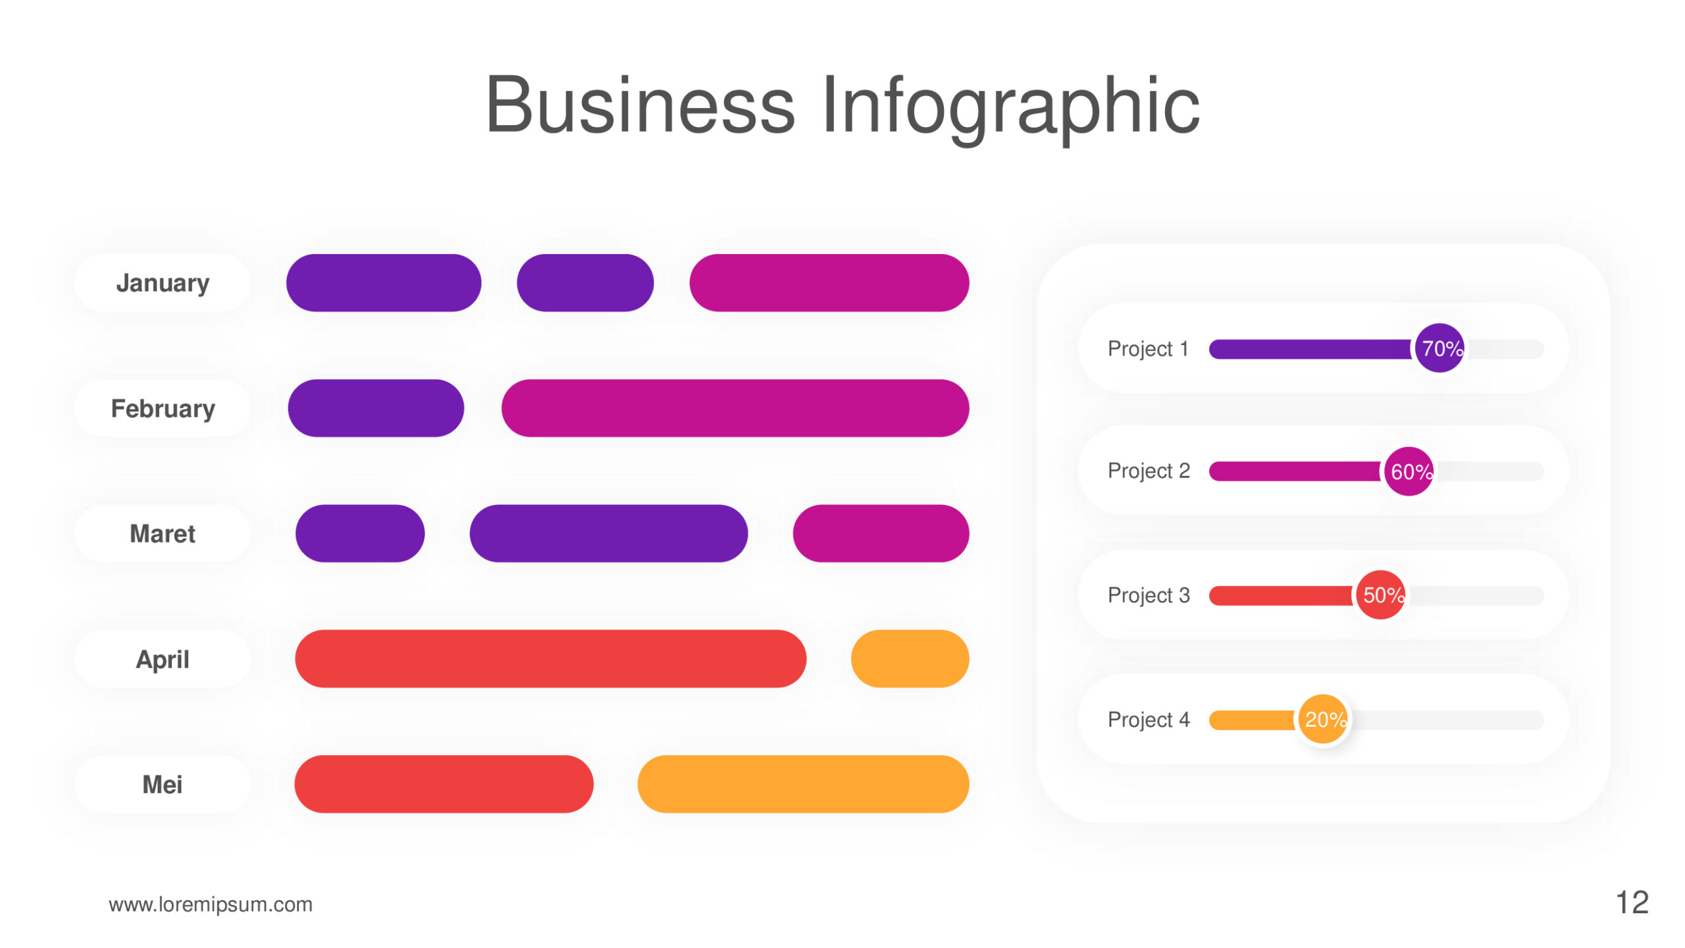Select the magenta bar in January row
The width and height of the screenshot is (1685, 948).
(829, 283)
